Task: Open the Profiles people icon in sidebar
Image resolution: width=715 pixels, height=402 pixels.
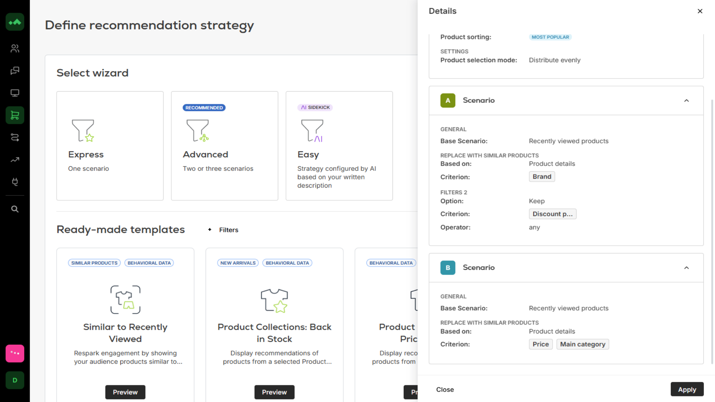Action: point(15,48)
